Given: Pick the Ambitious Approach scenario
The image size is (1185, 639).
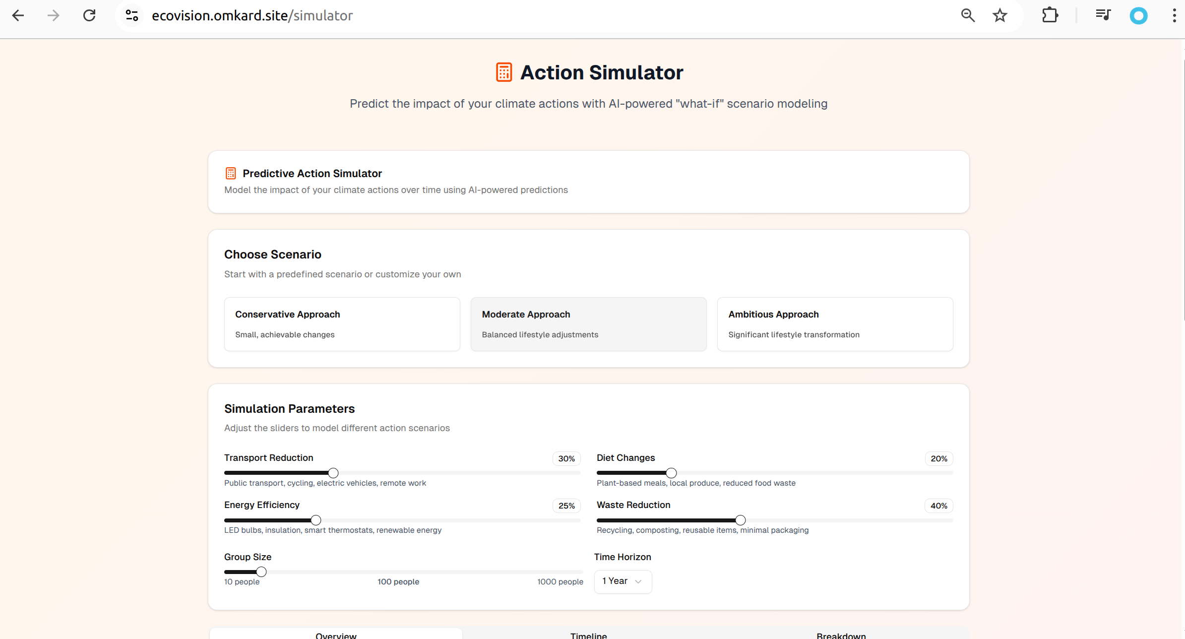Looking at the screenshot, I should click(835, 324).
